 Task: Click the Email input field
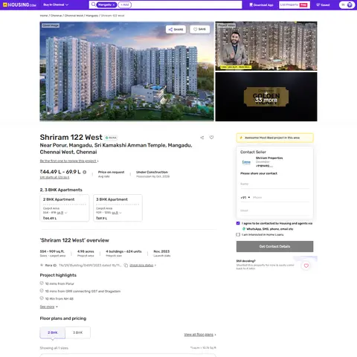(x=274, y=210)
